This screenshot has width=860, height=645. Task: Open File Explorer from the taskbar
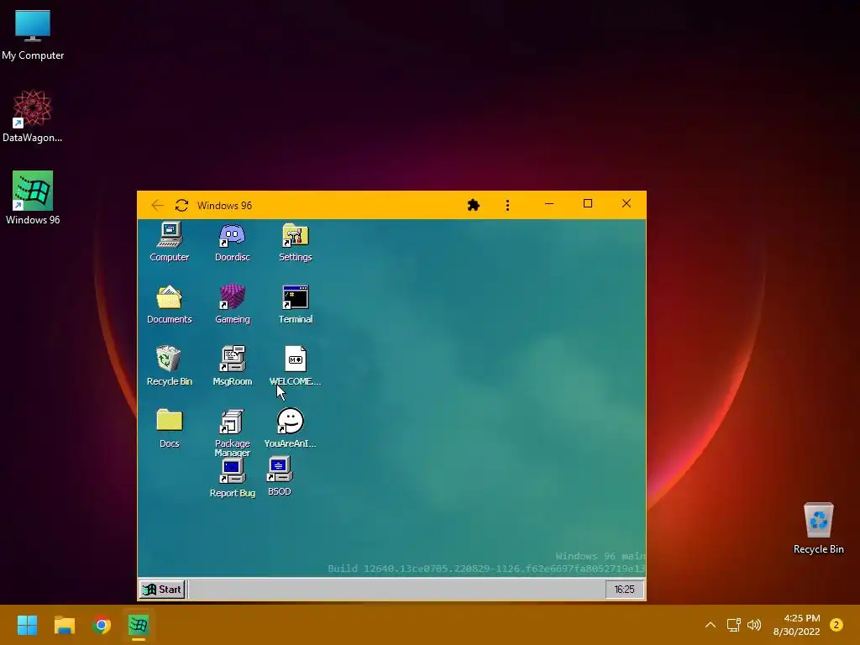coord(64,625)
